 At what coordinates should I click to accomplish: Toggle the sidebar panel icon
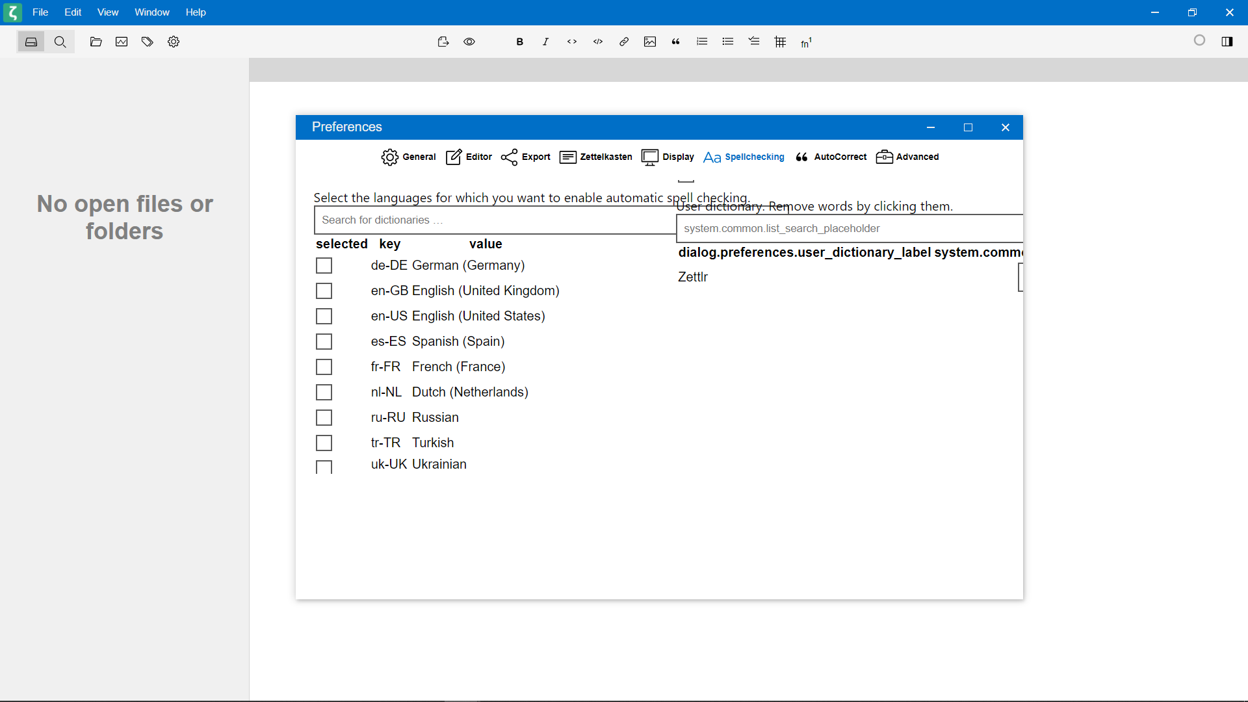coord(1227,42)
